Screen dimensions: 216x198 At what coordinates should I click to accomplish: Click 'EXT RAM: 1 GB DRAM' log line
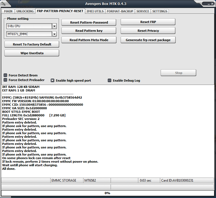[x=19, y=90]
